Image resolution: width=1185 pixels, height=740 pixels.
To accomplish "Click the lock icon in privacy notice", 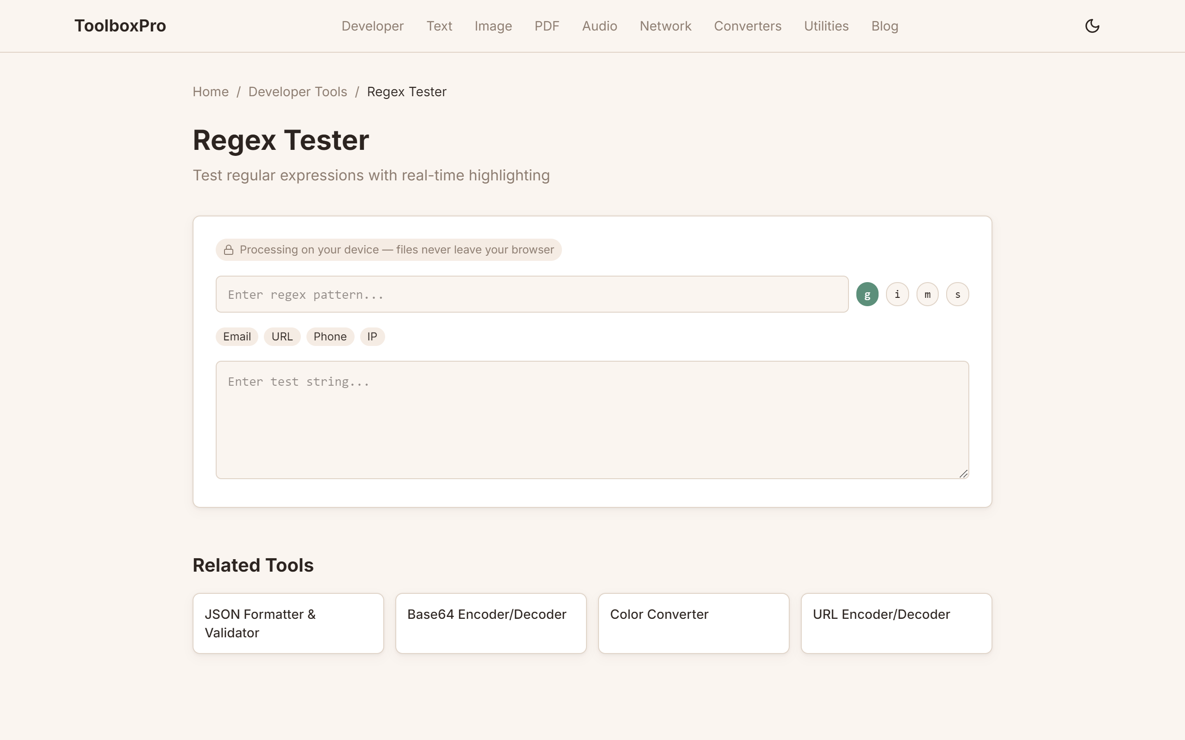I will tap(229, 250).
